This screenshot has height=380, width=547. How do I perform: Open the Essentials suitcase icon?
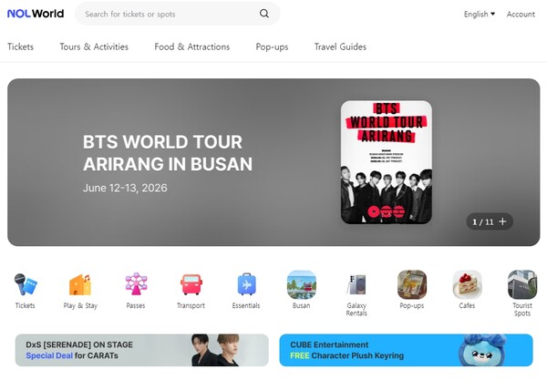(x=246, y=284)
